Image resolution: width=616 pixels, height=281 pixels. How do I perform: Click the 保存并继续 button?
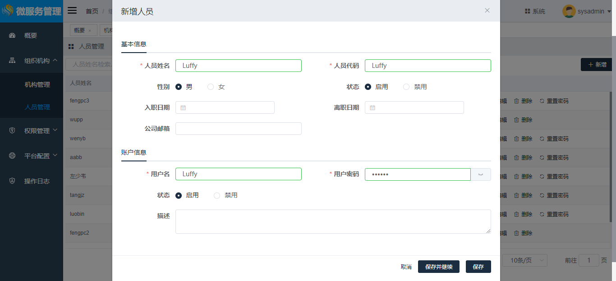pyautogui.click(x=438, y=267)
